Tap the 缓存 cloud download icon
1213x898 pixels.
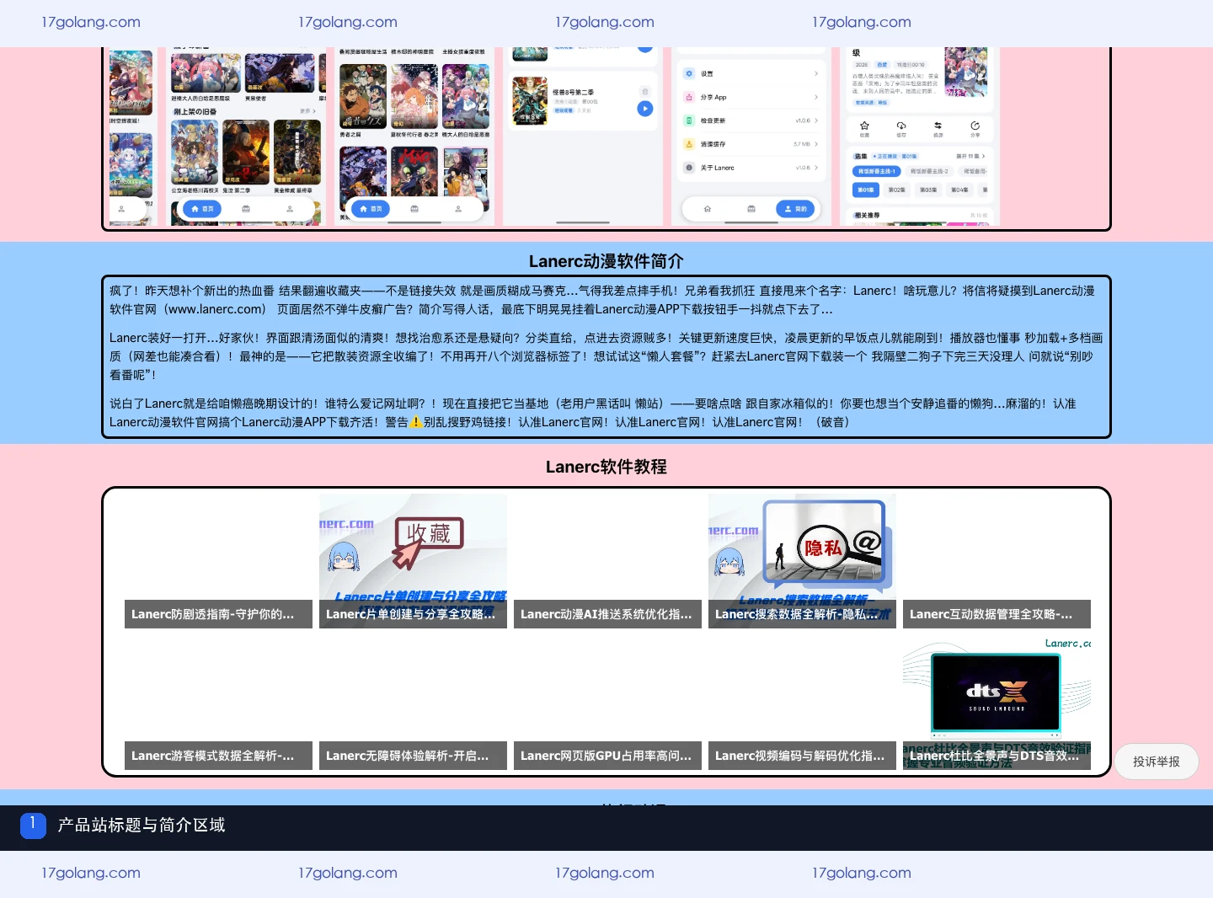click(x=901, y=126)
